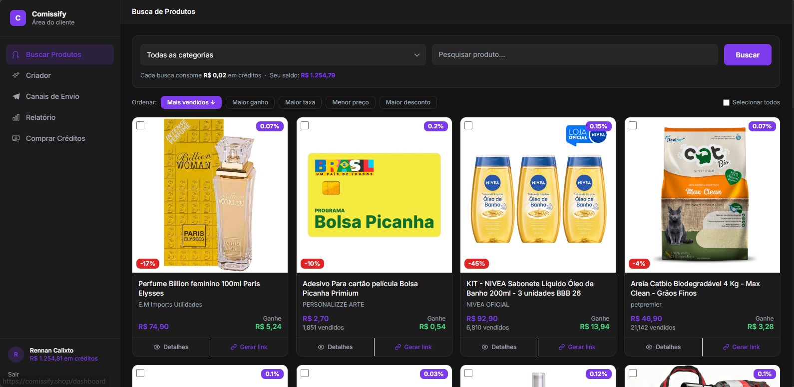
Task: Click the eye icon on Perfume Billion Detalhes
Action: 157,347
